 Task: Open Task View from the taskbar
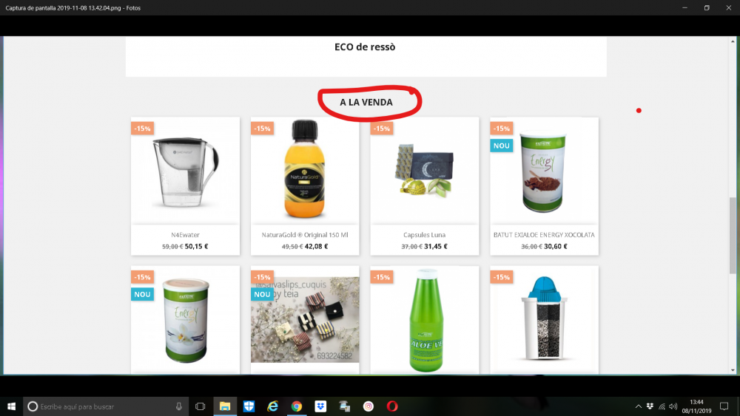(200, 406)
